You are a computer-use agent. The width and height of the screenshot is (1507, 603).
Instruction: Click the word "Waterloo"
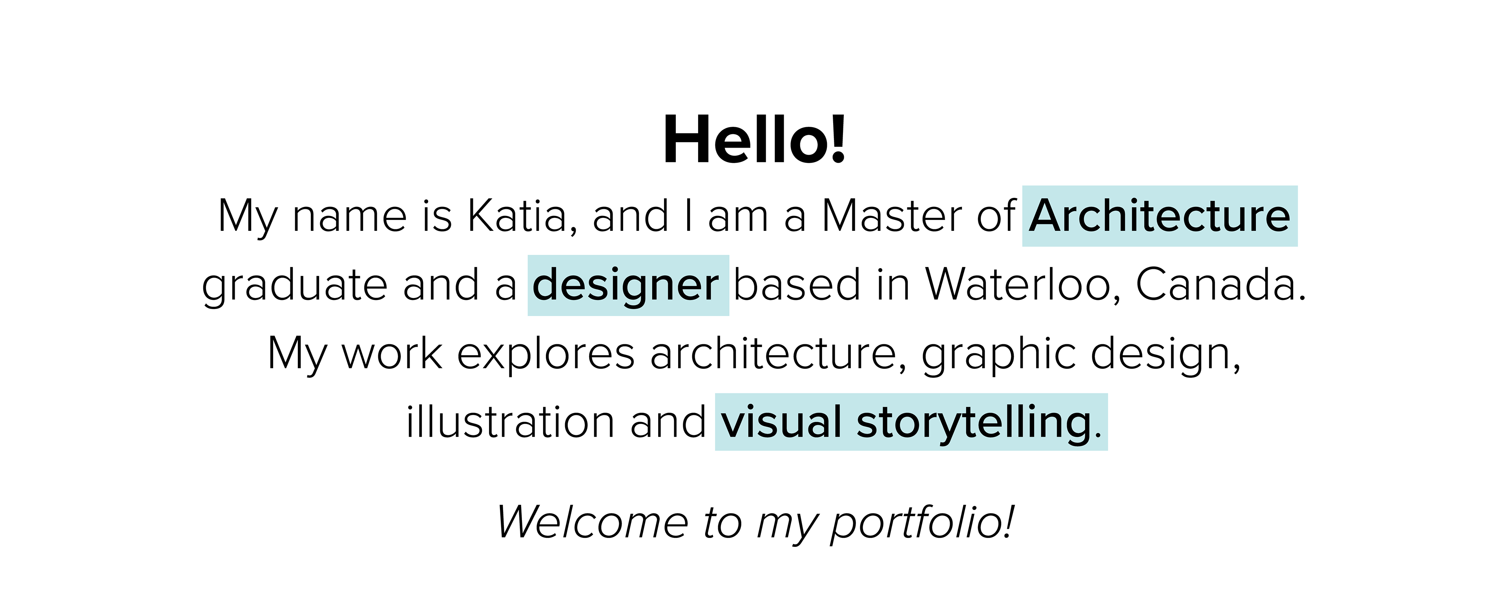point(1017,285)
